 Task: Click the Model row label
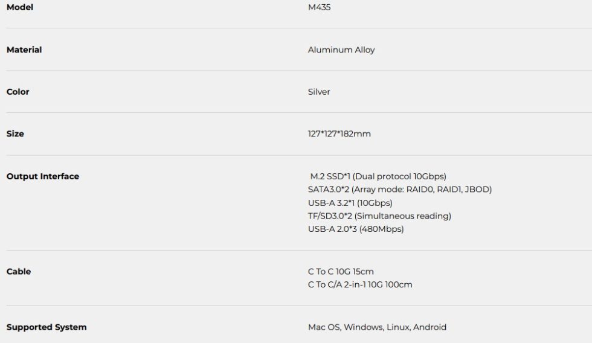pos(19,8)
